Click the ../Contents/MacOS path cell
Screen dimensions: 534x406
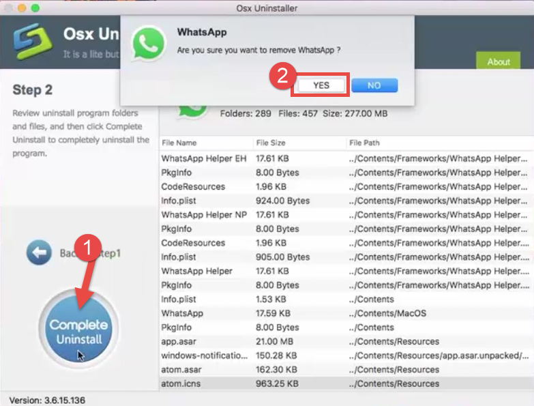coord(387,313)
